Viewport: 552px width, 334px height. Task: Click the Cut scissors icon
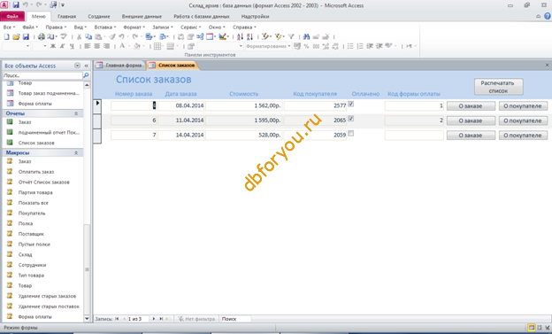pyautogui.click(x=79, y=36)
